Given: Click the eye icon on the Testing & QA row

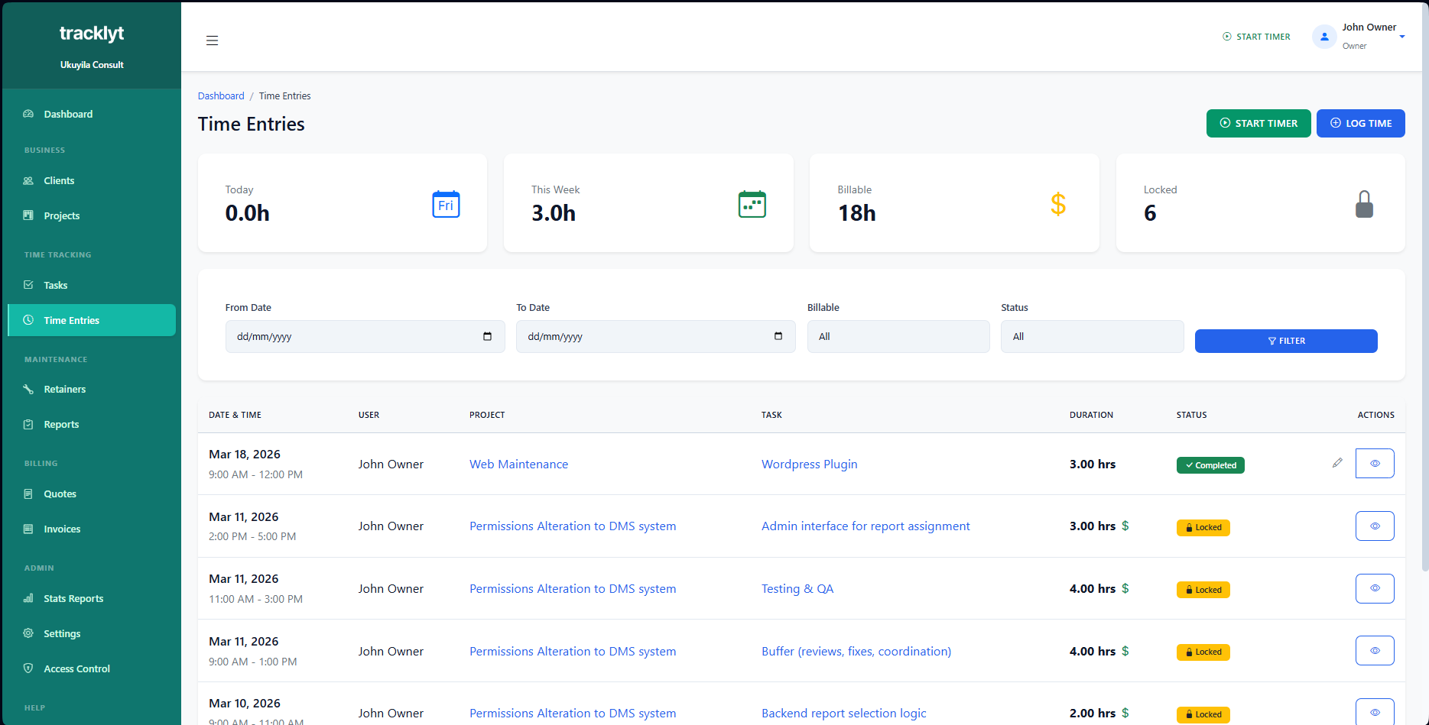Looking at the screenshot, I should coord(1375,588).
